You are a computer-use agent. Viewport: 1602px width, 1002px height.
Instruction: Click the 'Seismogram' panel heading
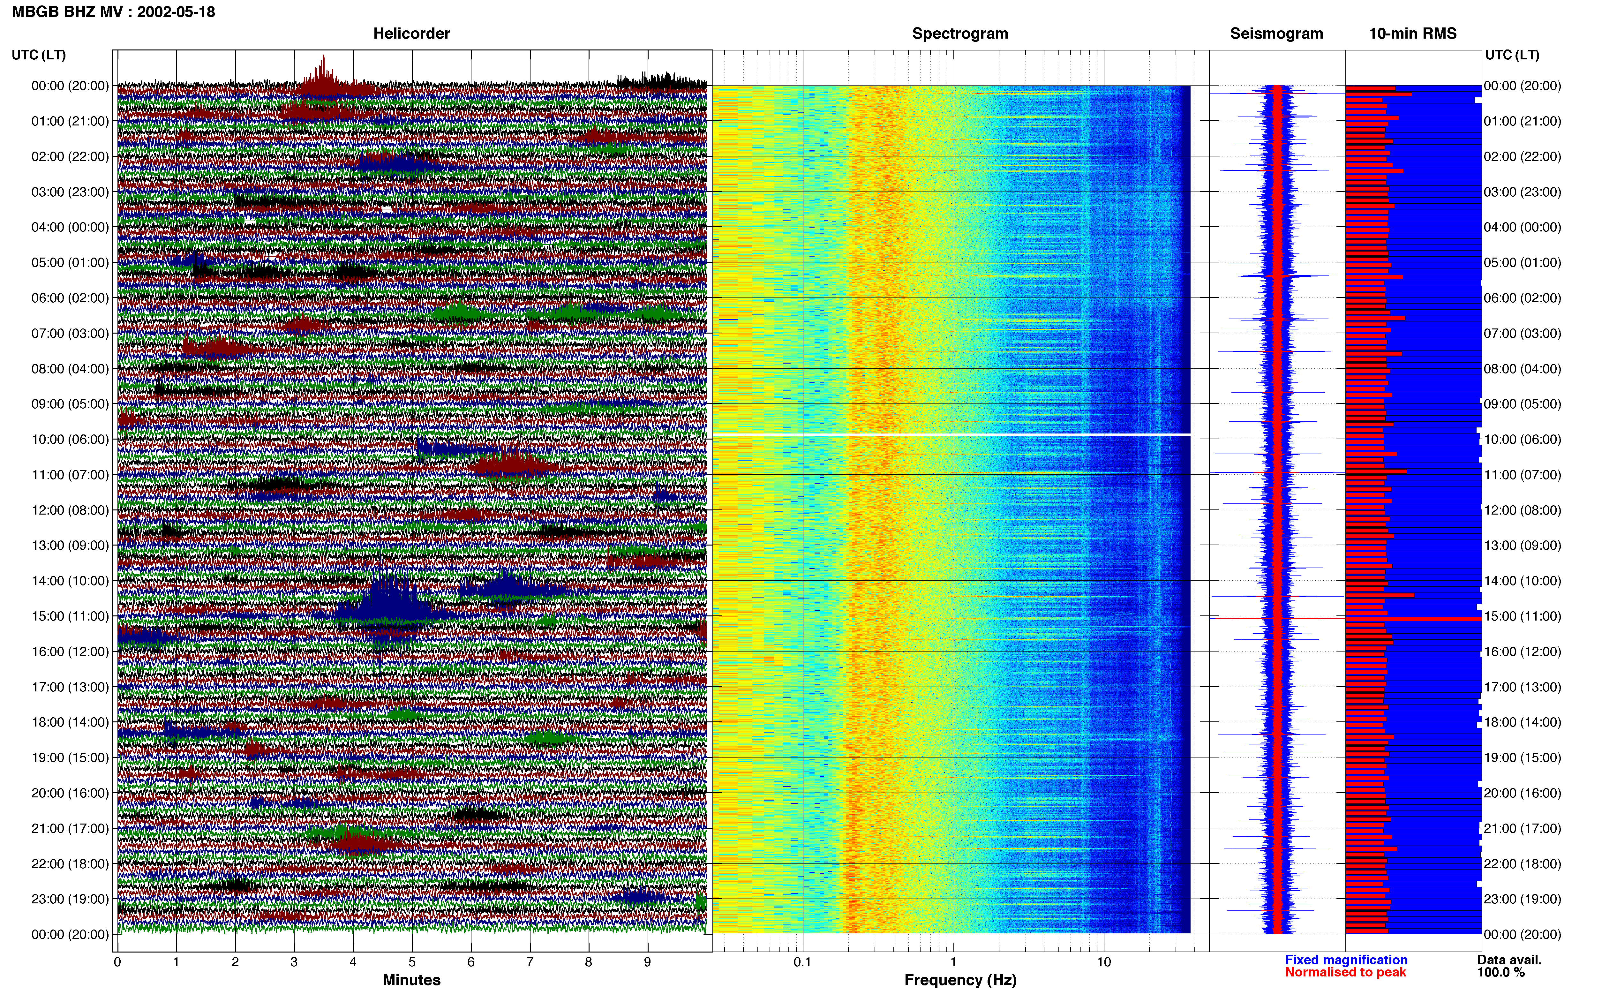point(1276,34)
